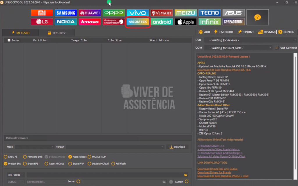Toggle the Index select-all checkbox
The width and height of the screenshot is (298, 186).
9,40
